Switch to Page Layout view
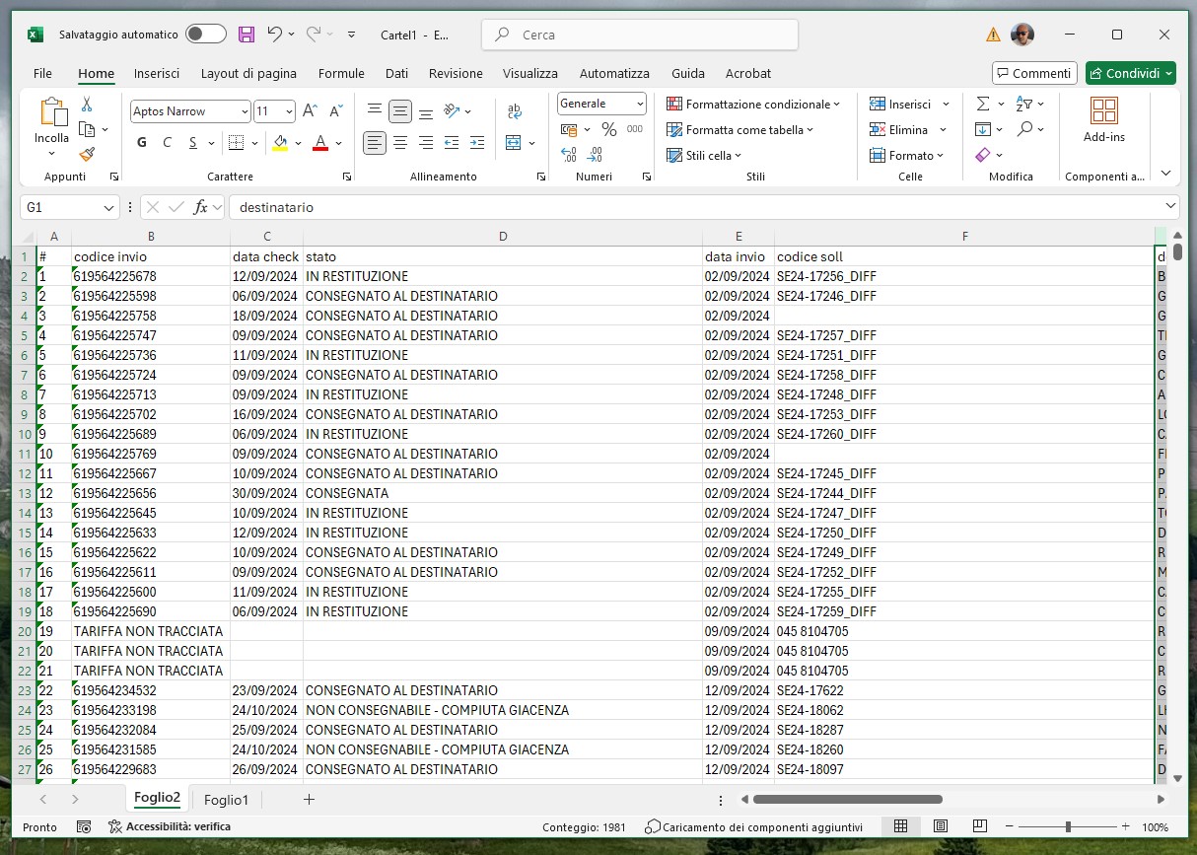This screenshot has height=855, width=1197. pyautogui.click(x=940, y=826)
